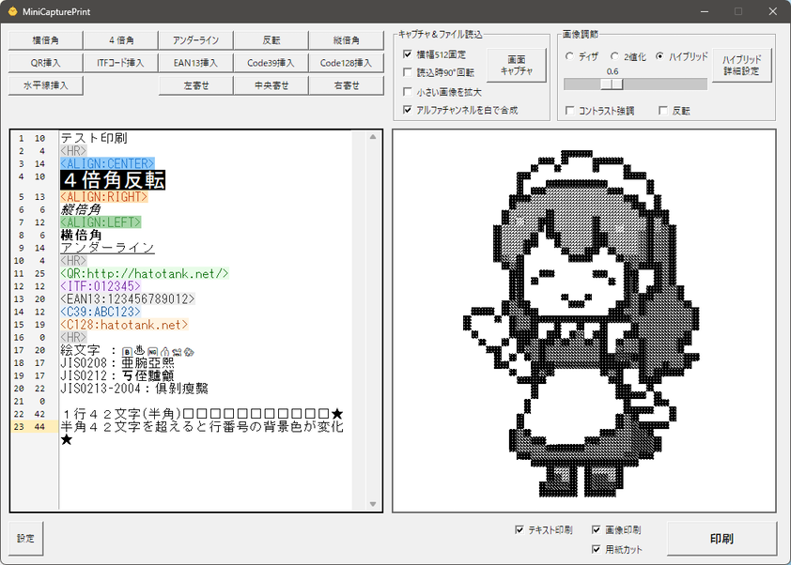Click the 画面キャプチャ button
The image size is (791, 565).
pyautogui.click(x=516, y=65)
